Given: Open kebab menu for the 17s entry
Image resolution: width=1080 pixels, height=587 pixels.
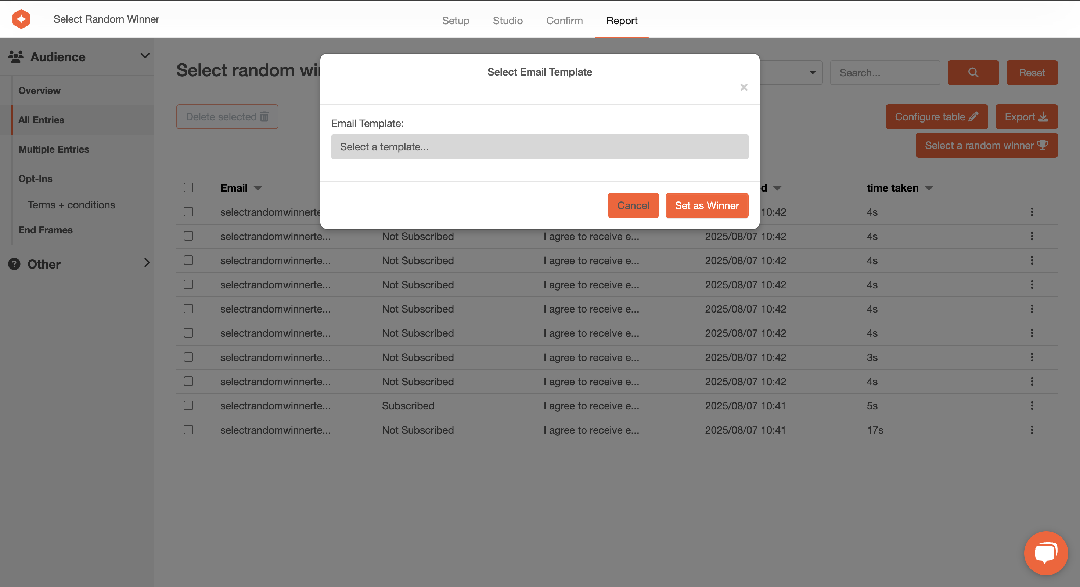Looking at the screenshot, I should (x=1032, y=430).
